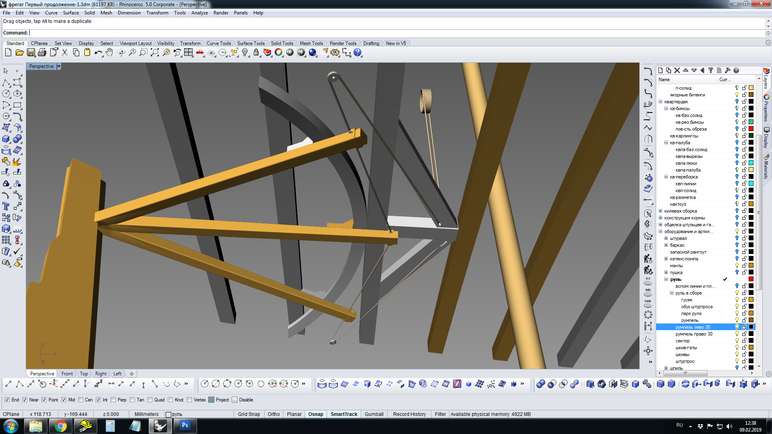The image size is (772, 434).
Task: Toggle the Disable osnap checkbox
Action: tap(235, 400)
